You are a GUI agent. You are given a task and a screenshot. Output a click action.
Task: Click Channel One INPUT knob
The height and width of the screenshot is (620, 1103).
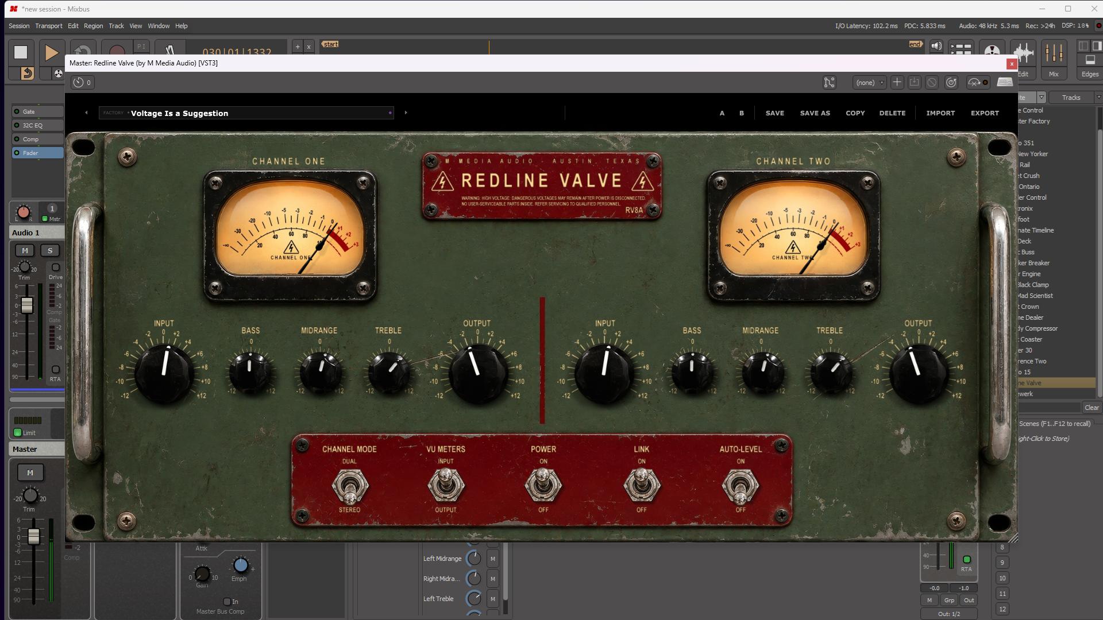(164, 373)
